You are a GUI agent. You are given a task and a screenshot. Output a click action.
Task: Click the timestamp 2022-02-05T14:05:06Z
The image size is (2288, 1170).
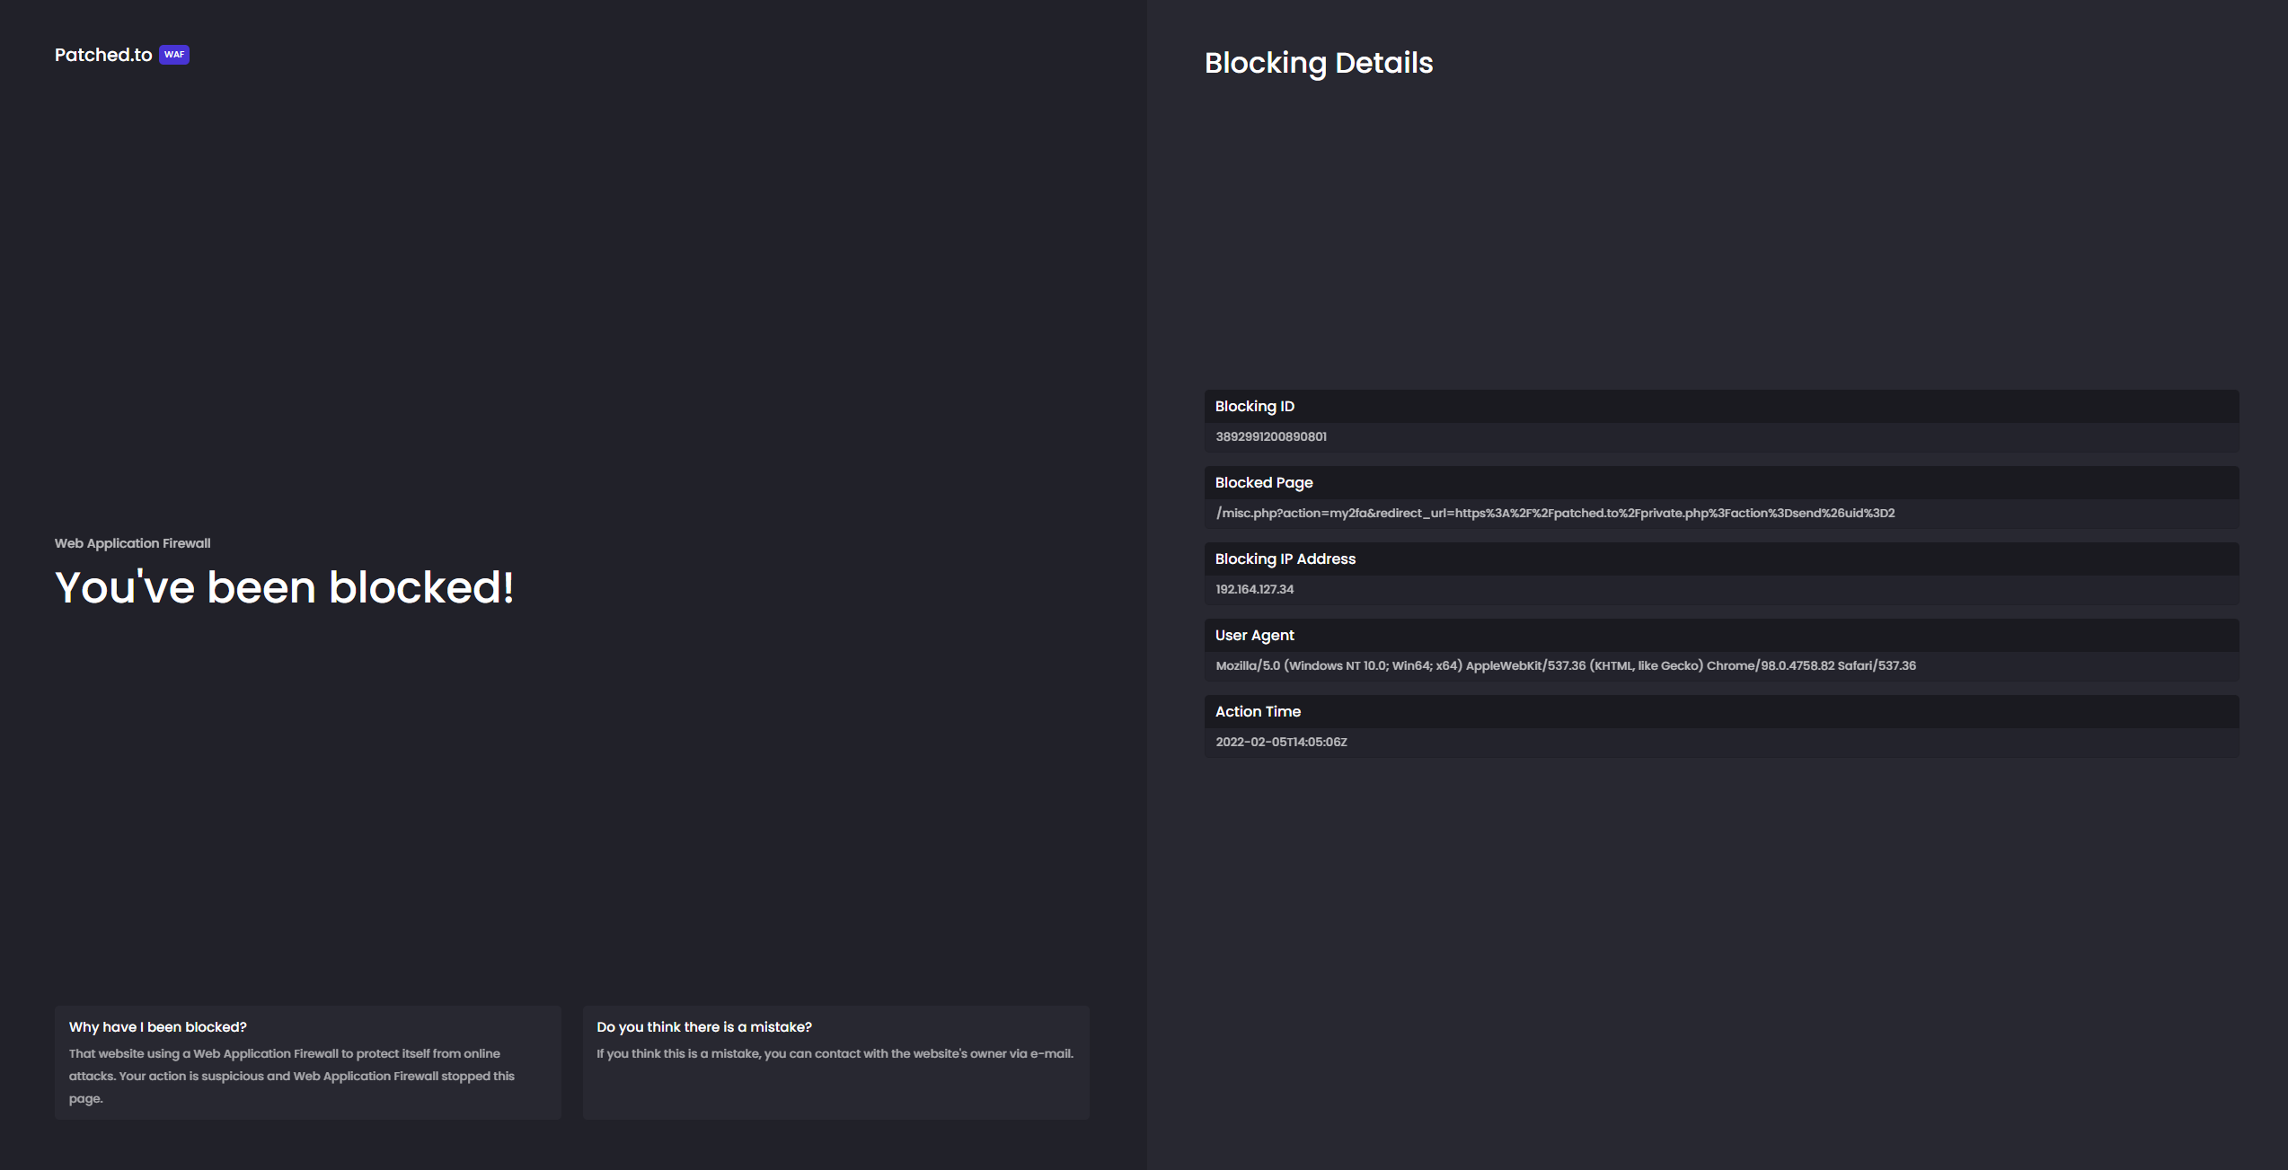(x=1281, y=743)
